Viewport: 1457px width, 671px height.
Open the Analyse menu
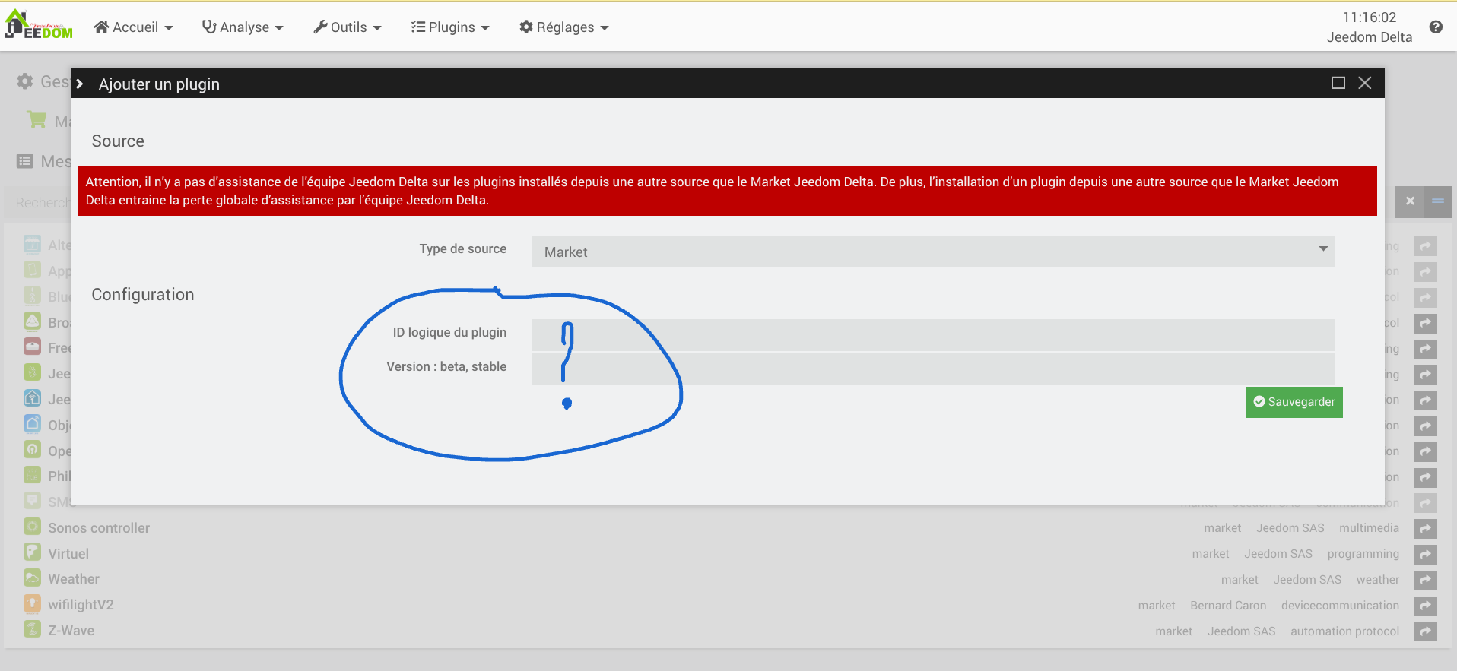(x=243, y=27)
